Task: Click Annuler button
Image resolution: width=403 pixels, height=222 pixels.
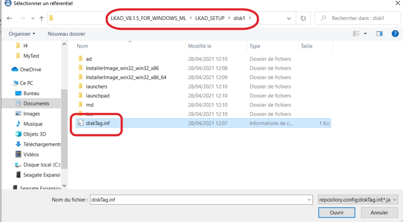Action: (379, 213)
